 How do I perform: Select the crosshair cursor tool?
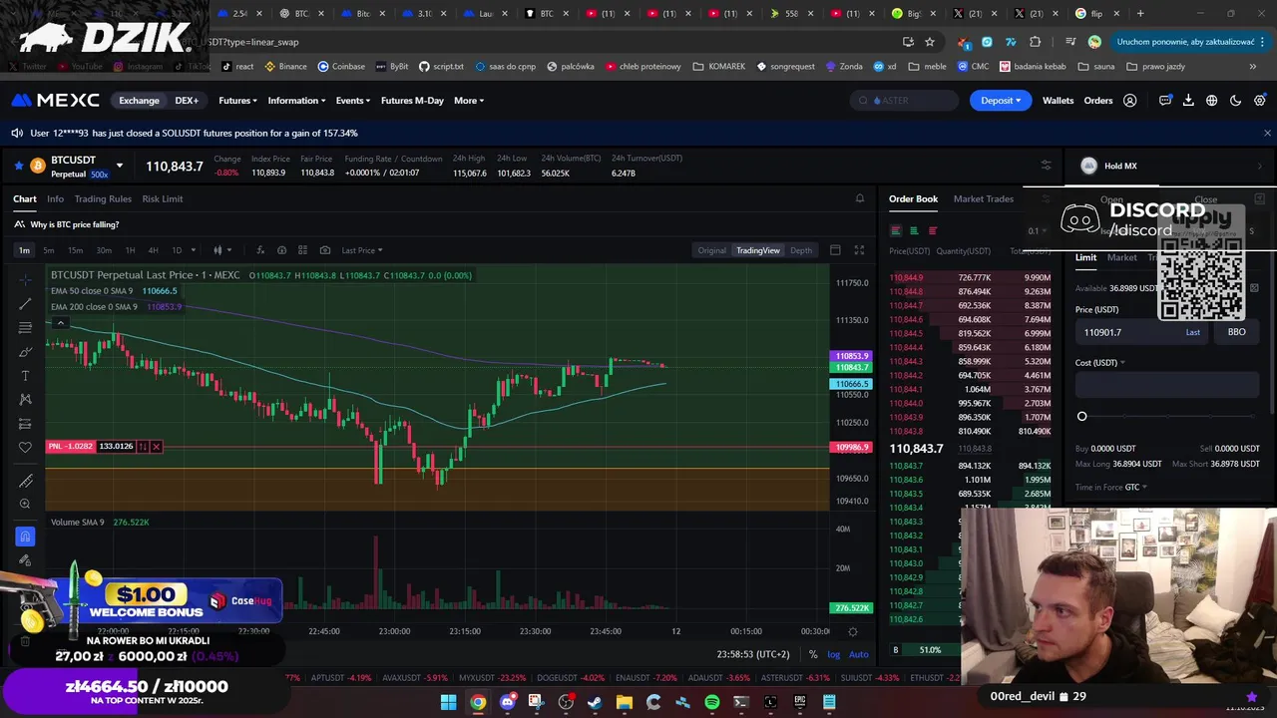pyautogui.click(x=25, y=279)
